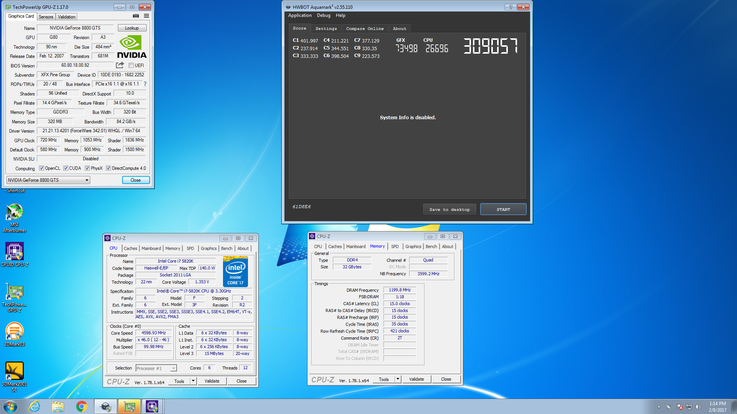The width and height of the screenshot is (737, 414).
Task: Open the About tab in Aquamark
Action: click(399, 29)
